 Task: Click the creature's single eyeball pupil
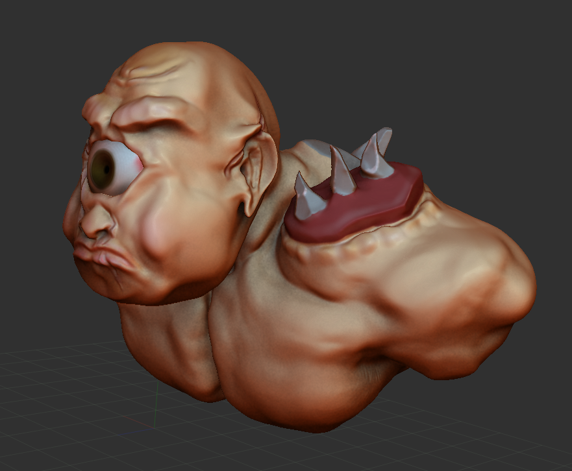(105, 169)
